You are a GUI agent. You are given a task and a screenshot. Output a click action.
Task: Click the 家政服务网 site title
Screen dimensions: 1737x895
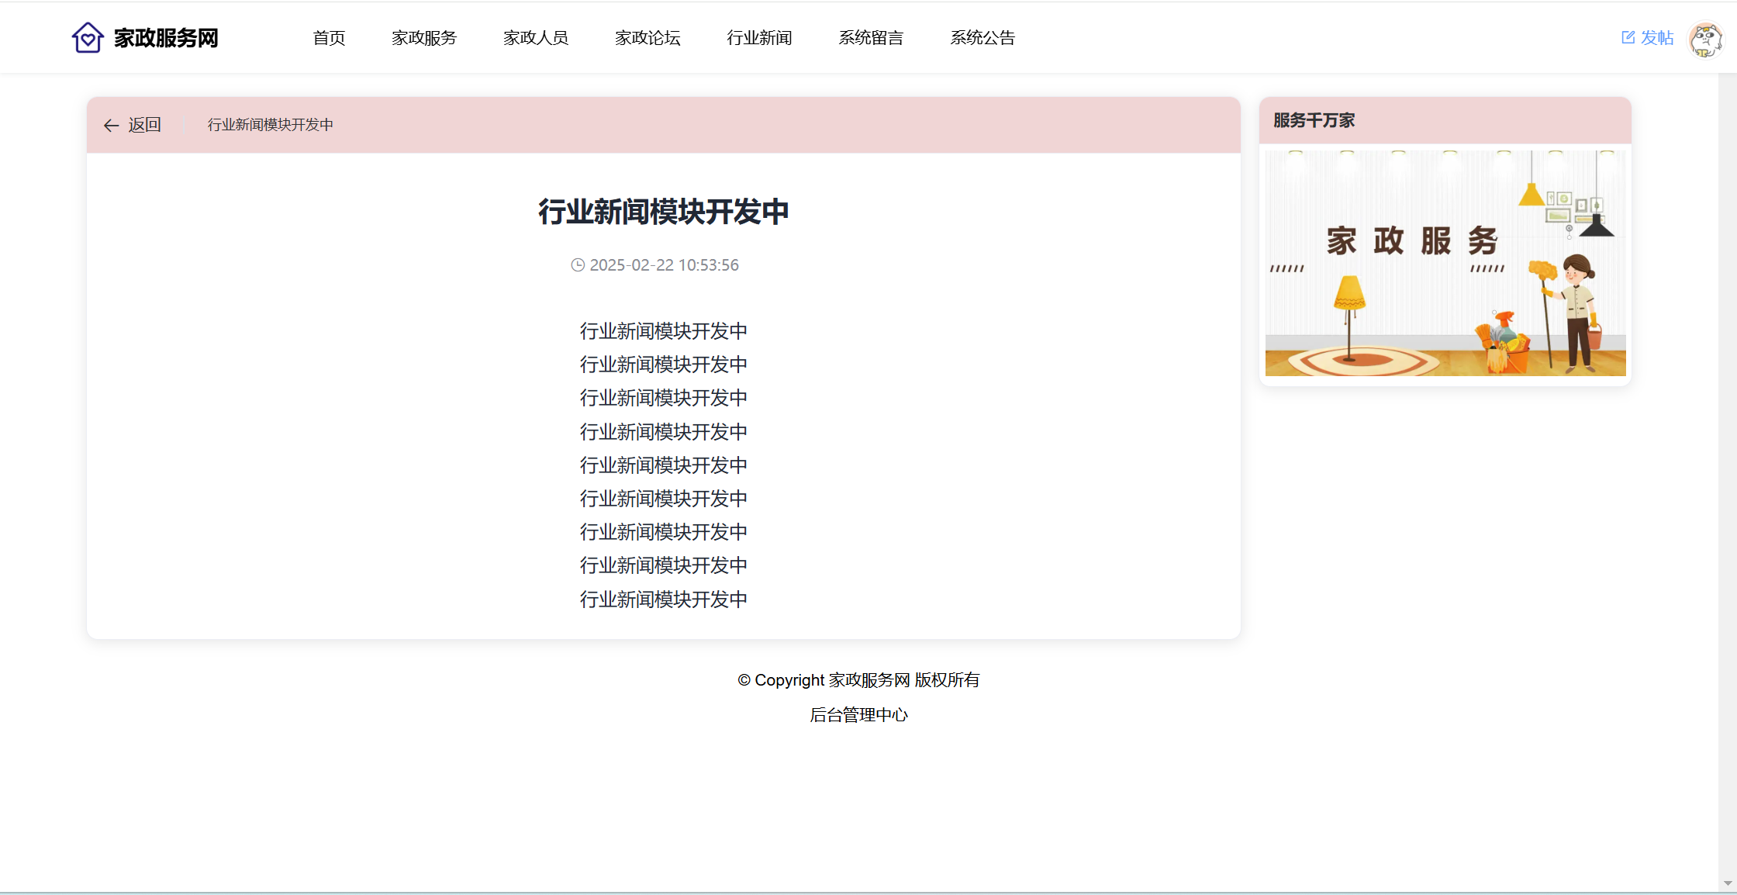(x=166, y=38)
